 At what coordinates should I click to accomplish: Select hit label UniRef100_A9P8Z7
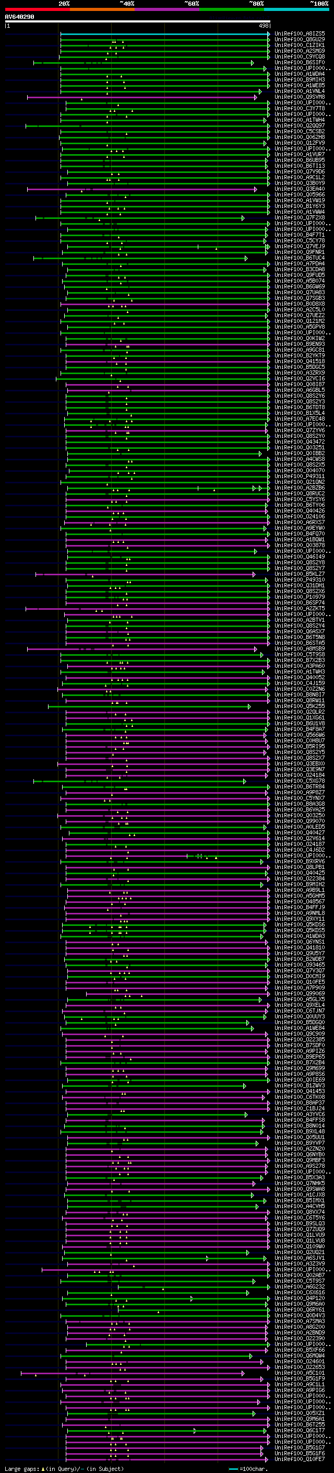tap(300, 793)
